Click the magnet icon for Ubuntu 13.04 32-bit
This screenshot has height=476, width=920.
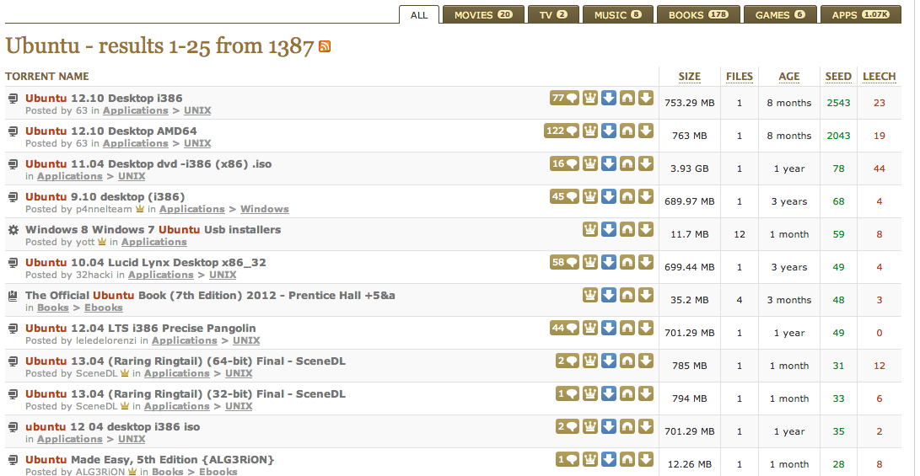coord(627,393)
